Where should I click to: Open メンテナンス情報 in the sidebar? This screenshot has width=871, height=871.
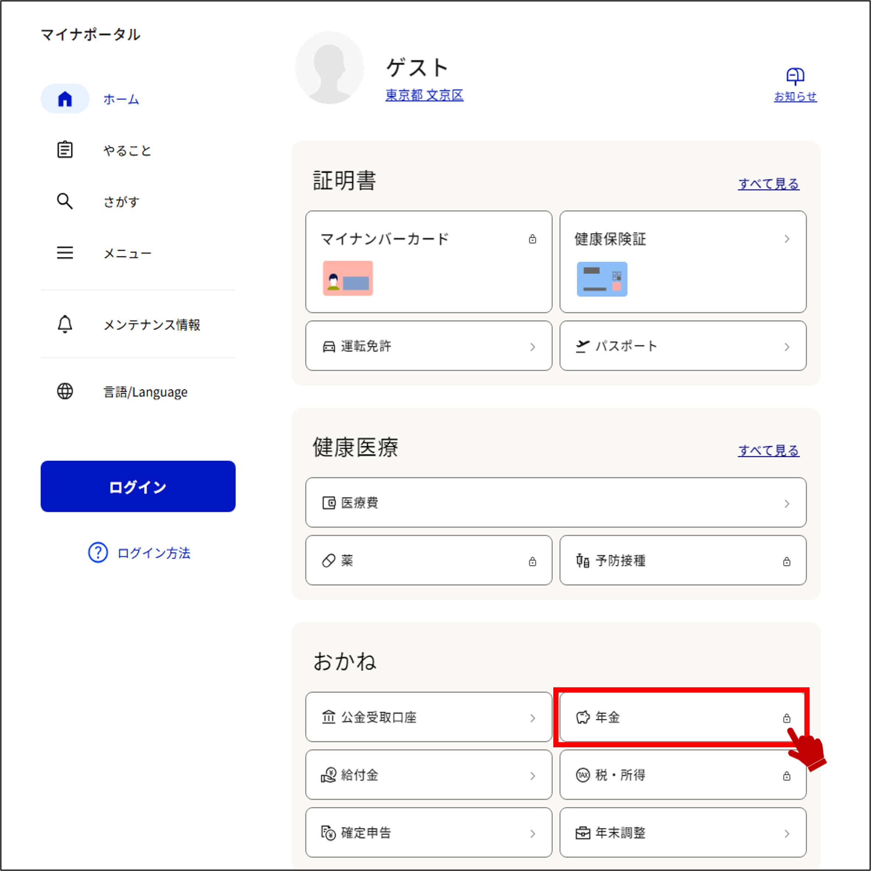click(x=152, y=325)
